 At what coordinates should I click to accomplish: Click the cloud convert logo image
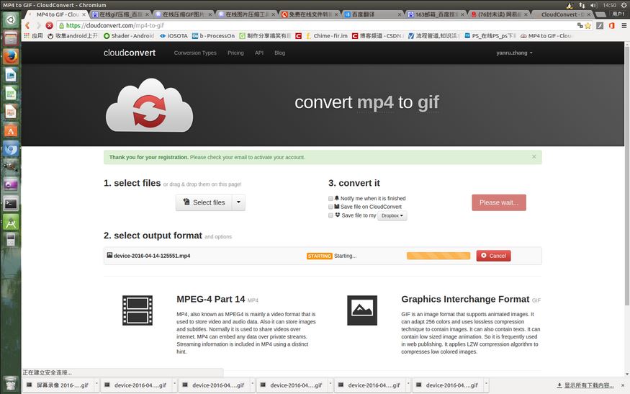tap(150, 105)
